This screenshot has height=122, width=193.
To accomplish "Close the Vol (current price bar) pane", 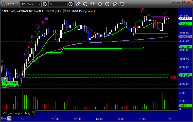I will coord(33,112).
